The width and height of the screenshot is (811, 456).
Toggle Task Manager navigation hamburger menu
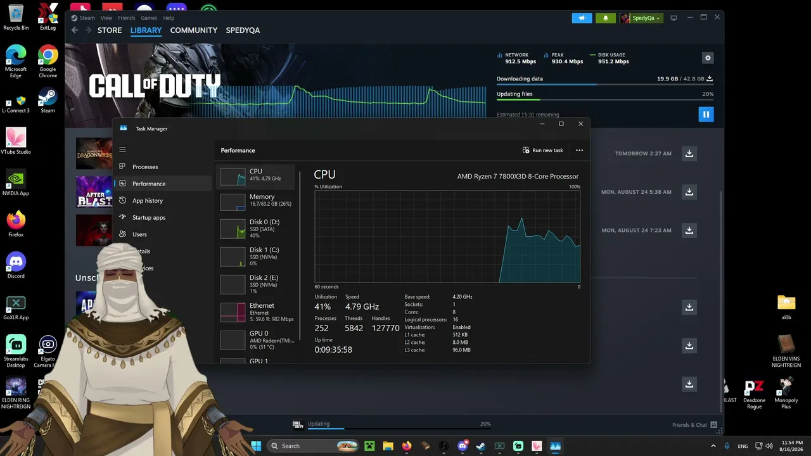click(122, 149)
